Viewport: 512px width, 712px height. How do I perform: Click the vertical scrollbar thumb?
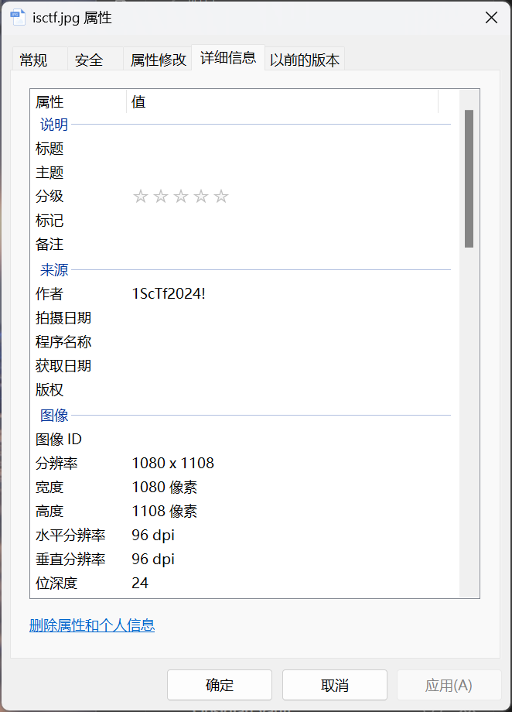click(469, 178)
